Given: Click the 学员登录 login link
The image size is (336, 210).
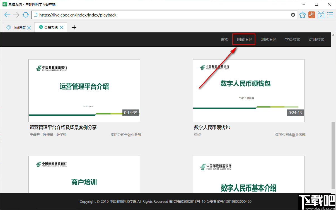Looking at the screenshot, I should [293, 39].
